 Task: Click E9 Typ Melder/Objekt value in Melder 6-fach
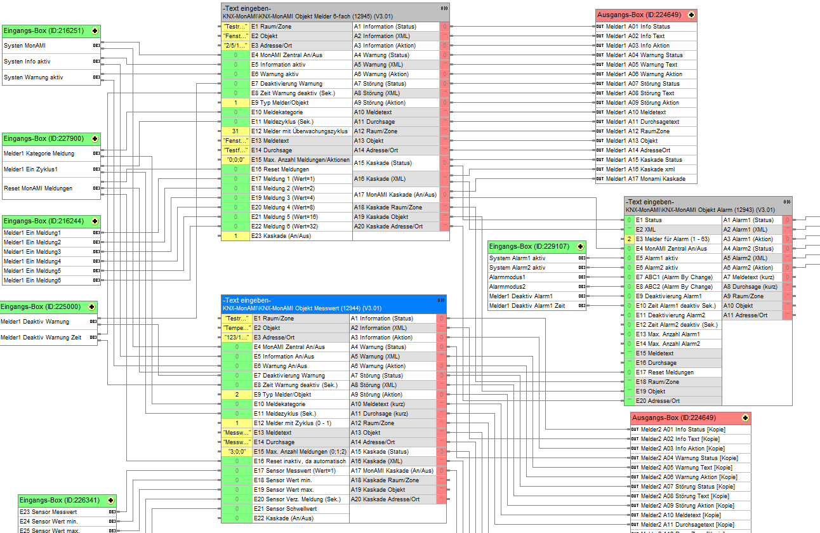click(235, 103)
